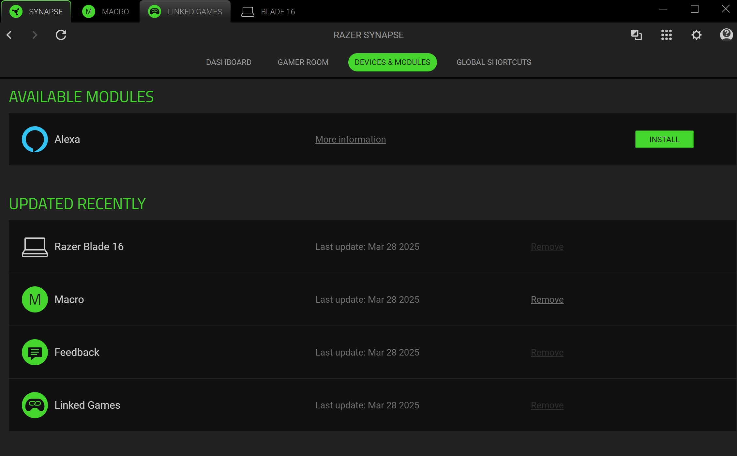Click Macro's Last update date text
The height and width of the screenshot is (456, 737).
(367, 300)
